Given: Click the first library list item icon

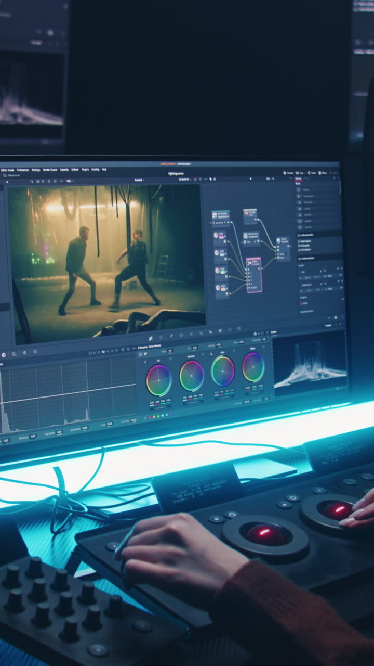Looking at the screenshot, I should point(299,190).
